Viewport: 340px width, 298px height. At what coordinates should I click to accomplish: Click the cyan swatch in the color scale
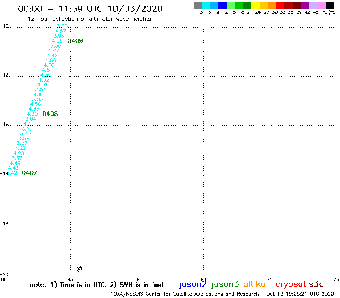pos(206,6)
